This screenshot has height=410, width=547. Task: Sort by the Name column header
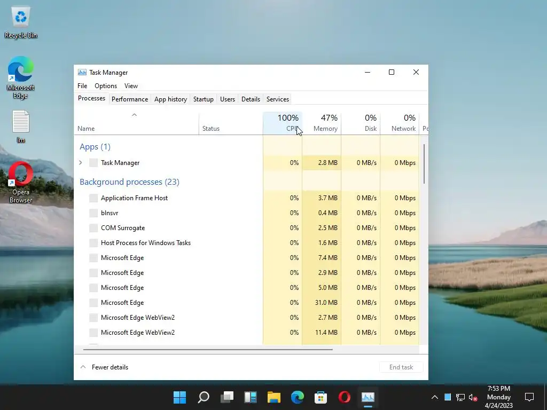point(136,123)
